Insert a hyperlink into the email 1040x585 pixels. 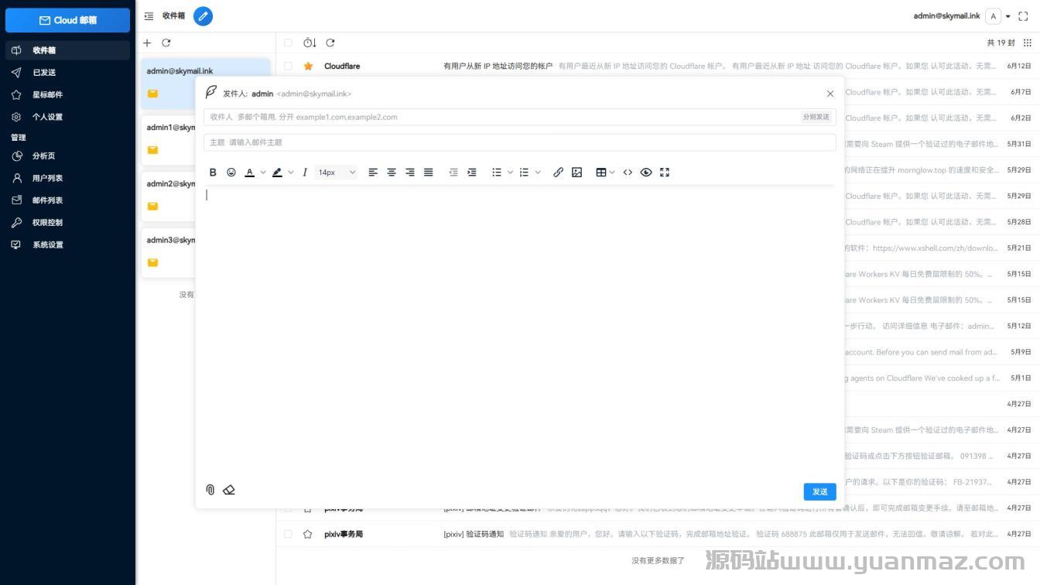tap(558, 173)
